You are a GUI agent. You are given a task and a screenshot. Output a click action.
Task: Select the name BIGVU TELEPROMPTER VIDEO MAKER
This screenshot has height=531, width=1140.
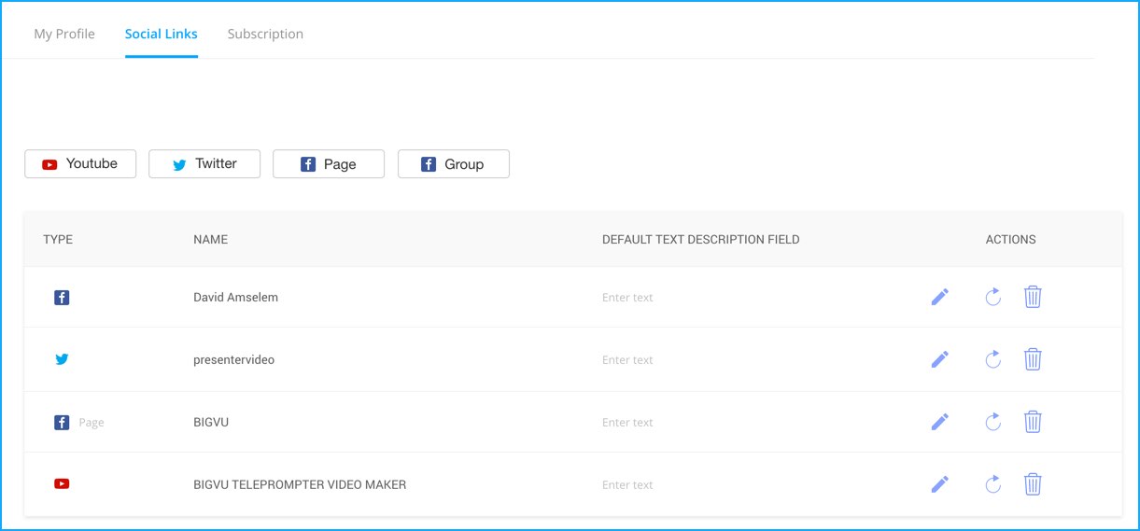coord(300,484)
